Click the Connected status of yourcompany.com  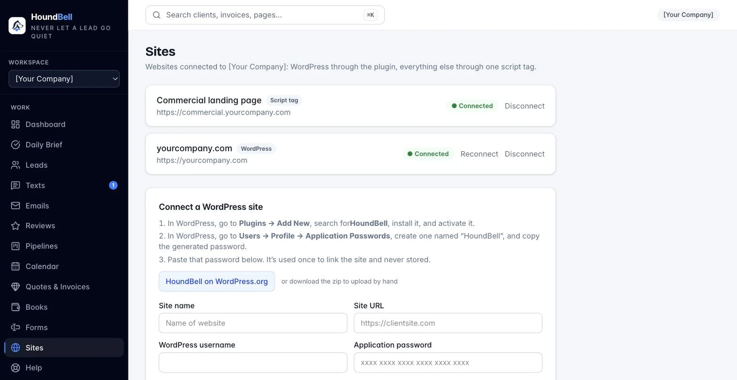pyautogui.click(x=428, y=154)
